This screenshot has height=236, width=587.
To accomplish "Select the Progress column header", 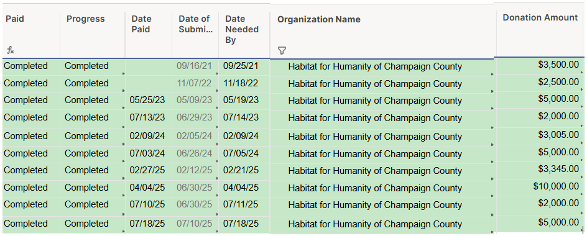I will pos(93,34).
